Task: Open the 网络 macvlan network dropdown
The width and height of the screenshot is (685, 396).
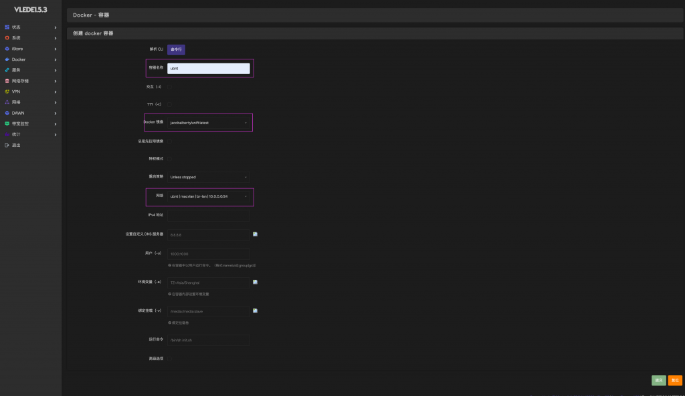Action: 209,197
